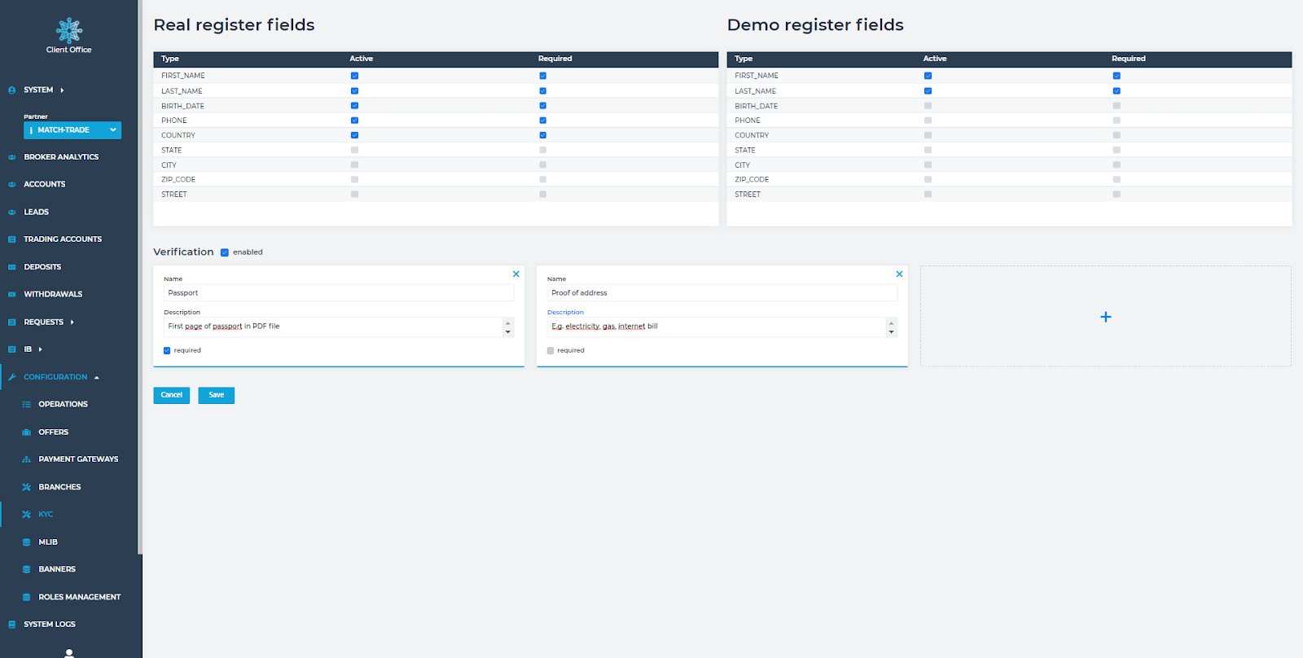Click the Banners database icon
Image resolution: width=1303 pixels, height=658 pixels.
[x=27, y=569]
